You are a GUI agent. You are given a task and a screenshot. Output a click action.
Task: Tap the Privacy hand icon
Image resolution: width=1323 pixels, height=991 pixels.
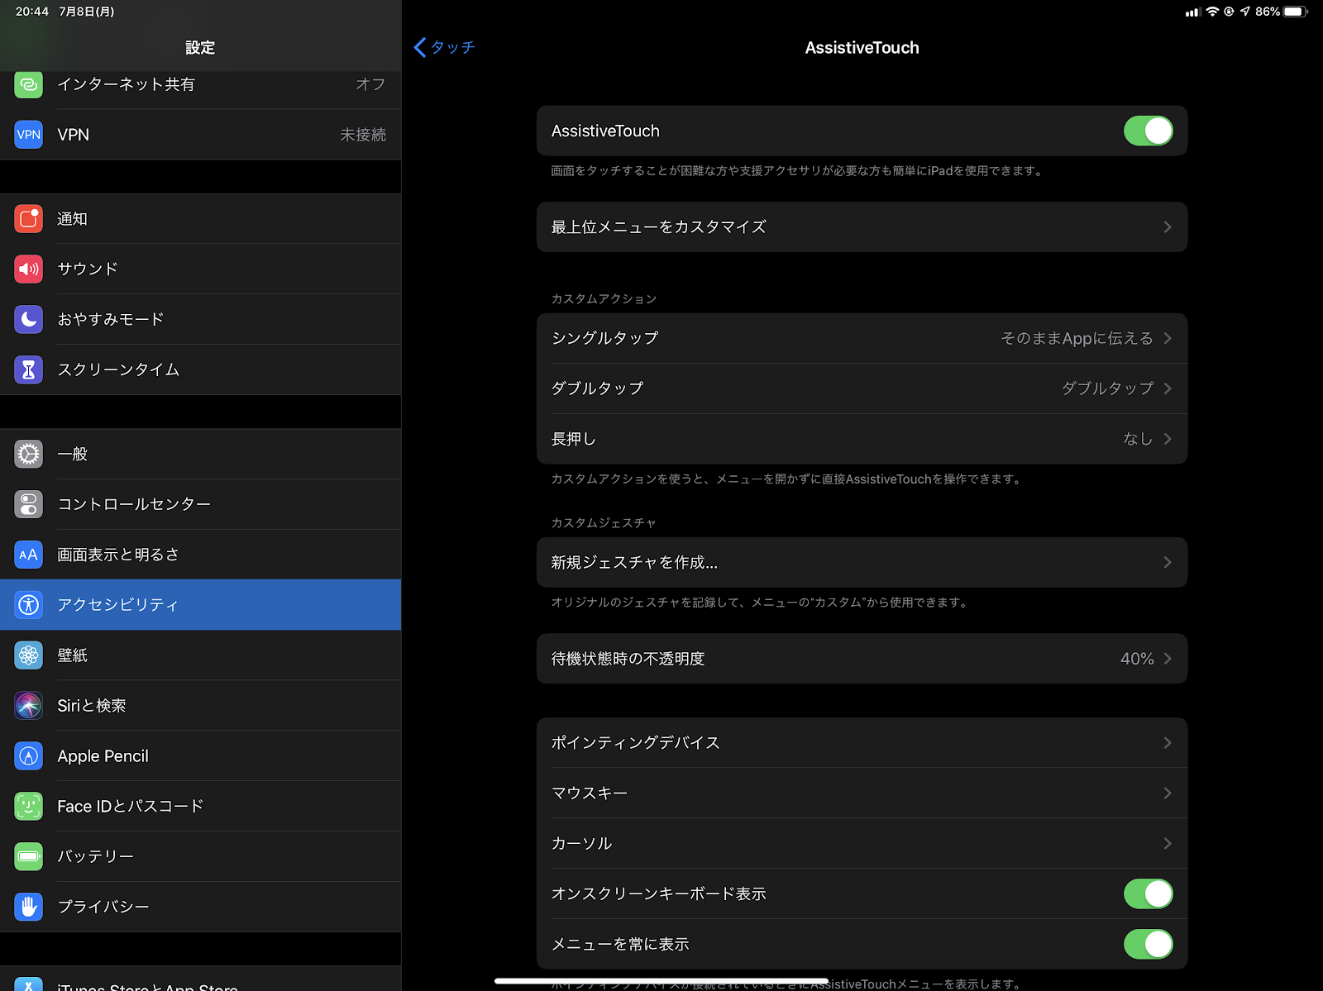(28, 907)
